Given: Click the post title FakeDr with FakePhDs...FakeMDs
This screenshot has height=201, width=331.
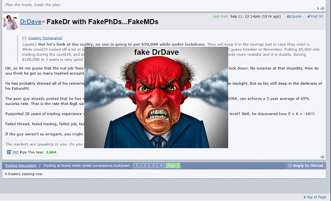Looking at the screenshot, I should [102, 22].
